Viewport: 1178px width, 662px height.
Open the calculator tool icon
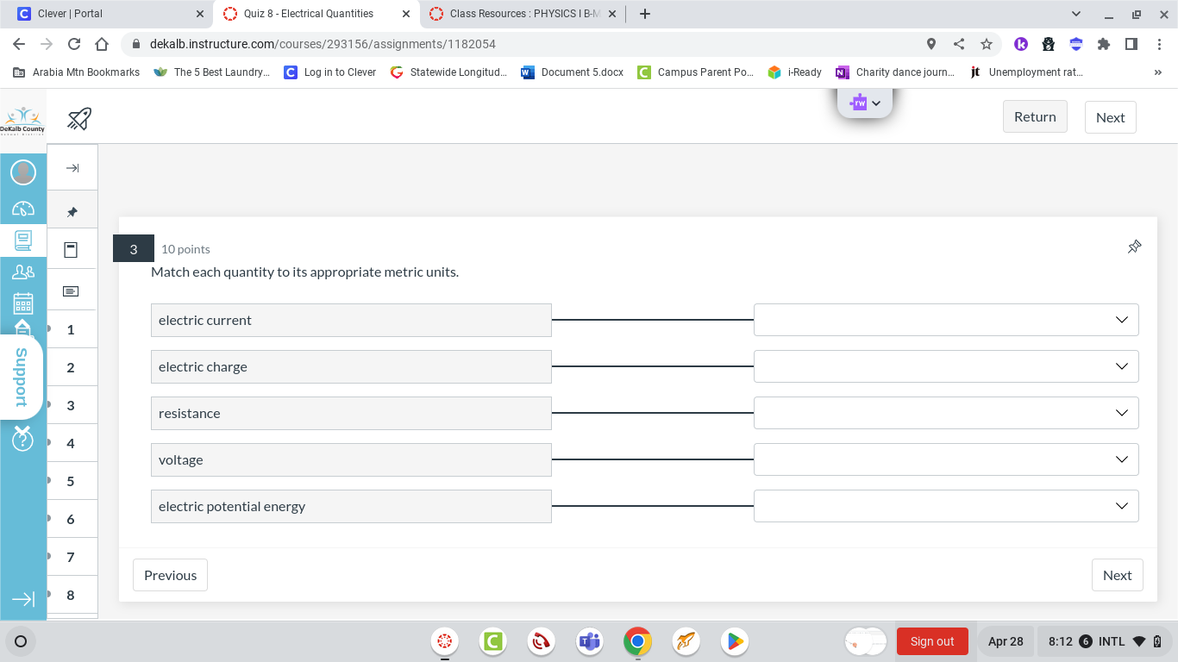click(x=72, y=250)
